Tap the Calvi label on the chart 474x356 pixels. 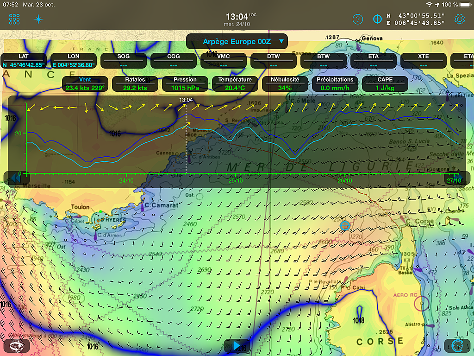359,287
